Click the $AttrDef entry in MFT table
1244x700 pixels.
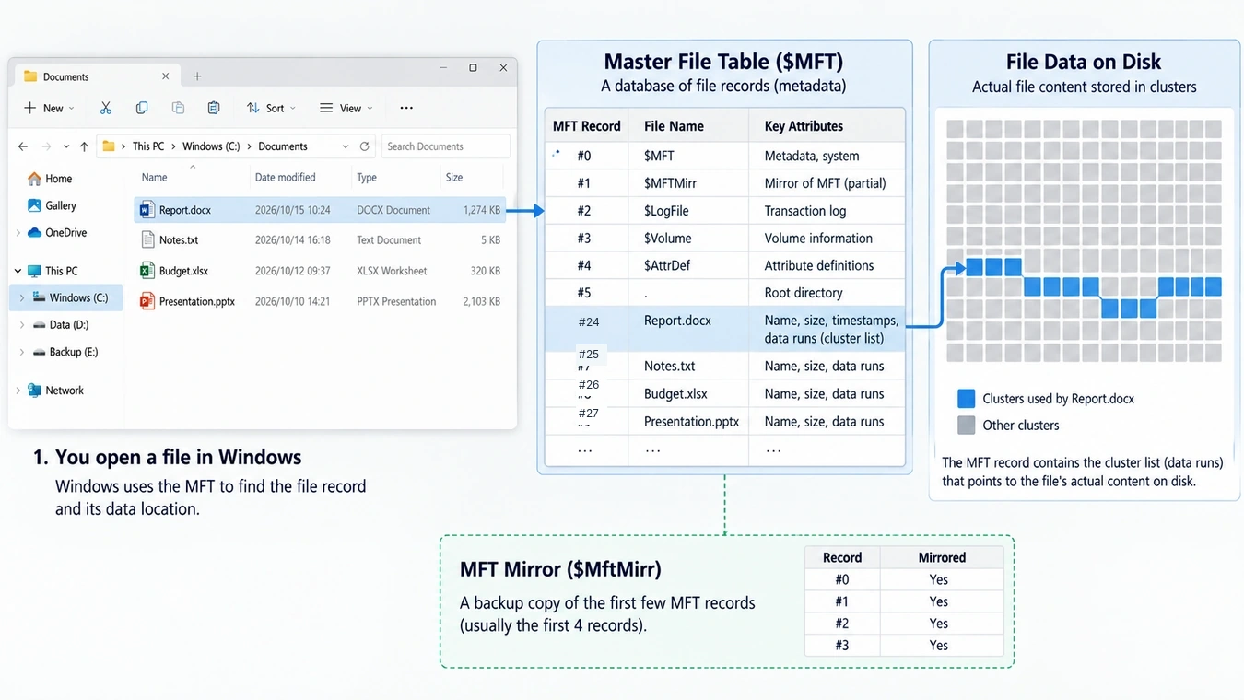pyautogui.click(x=667, y=265)
